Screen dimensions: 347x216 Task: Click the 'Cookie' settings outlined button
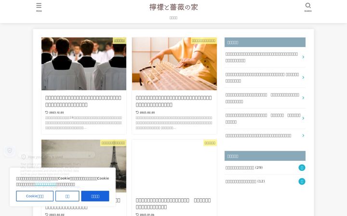click(x=35, y=196)
